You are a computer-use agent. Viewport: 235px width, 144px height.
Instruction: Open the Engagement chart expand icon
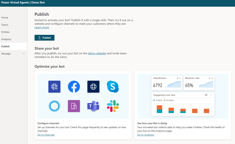click(206, 95)
